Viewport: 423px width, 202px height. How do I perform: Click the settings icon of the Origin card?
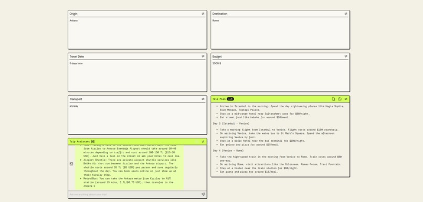[203, 14]
